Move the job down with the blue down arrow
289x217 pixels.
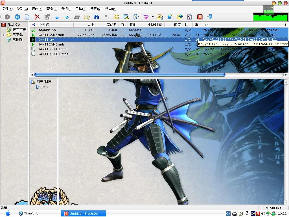67,17
